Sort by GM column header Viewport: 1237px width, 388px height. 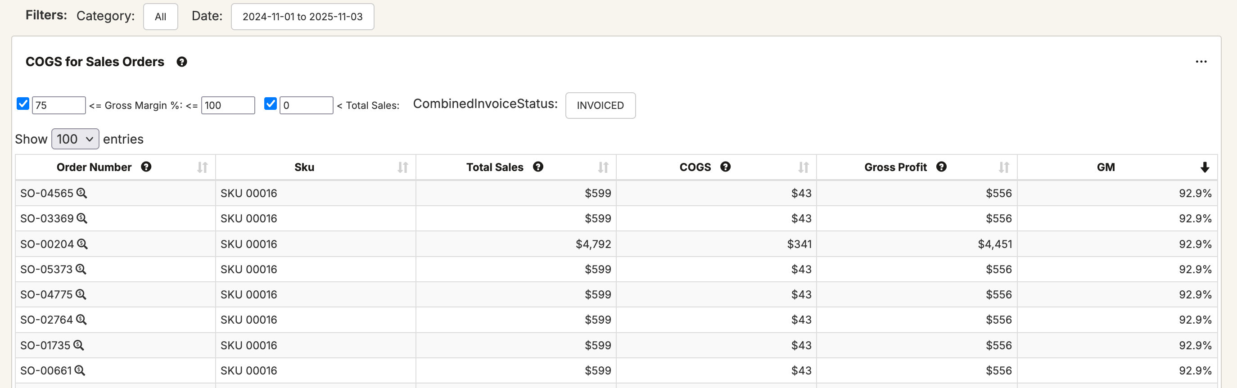tap(1106, 167)
